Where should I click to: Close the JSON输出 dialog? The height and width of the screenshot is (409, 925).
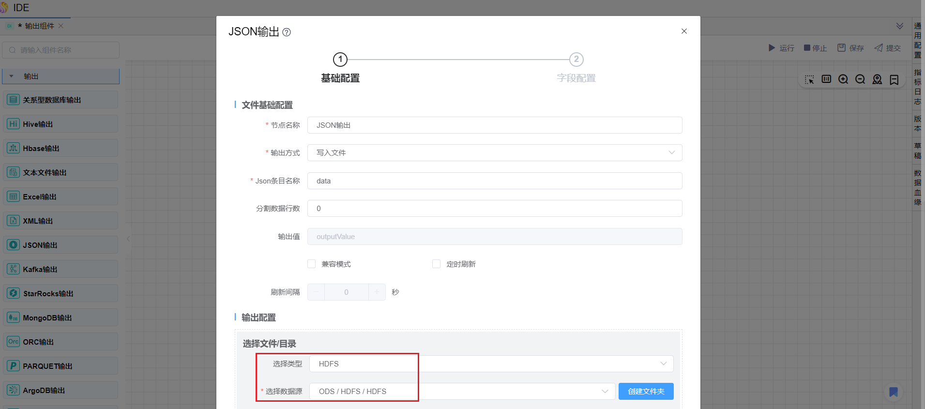pyautogui.click(x=684, y=31)
